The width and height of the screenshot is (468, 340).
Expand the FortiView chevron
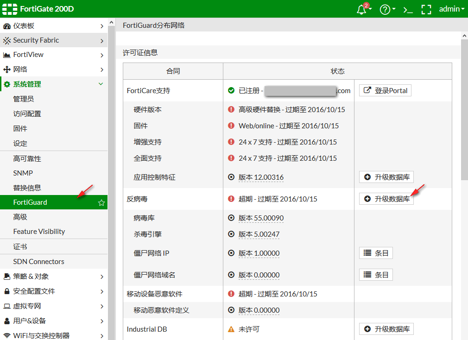102,55
